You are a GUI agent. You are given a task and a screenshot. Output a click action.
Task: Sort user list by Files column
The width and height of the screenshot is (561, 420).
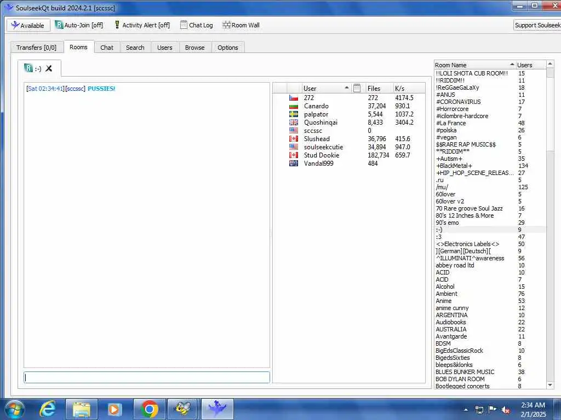tap(378, 88)
